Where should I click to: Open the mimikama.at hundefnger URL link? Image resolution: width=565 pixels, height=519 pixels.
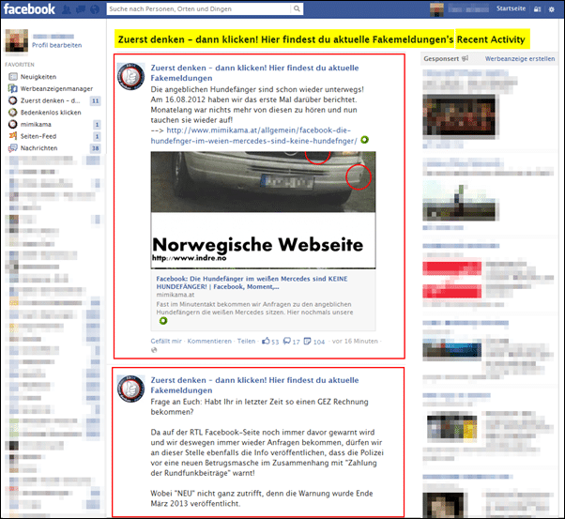pyautogui.click(x=254, y=135)
